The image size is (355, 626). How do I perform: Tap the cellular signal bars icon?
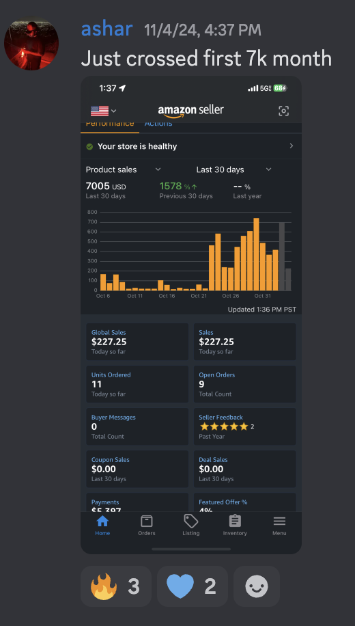coord(253,88)
